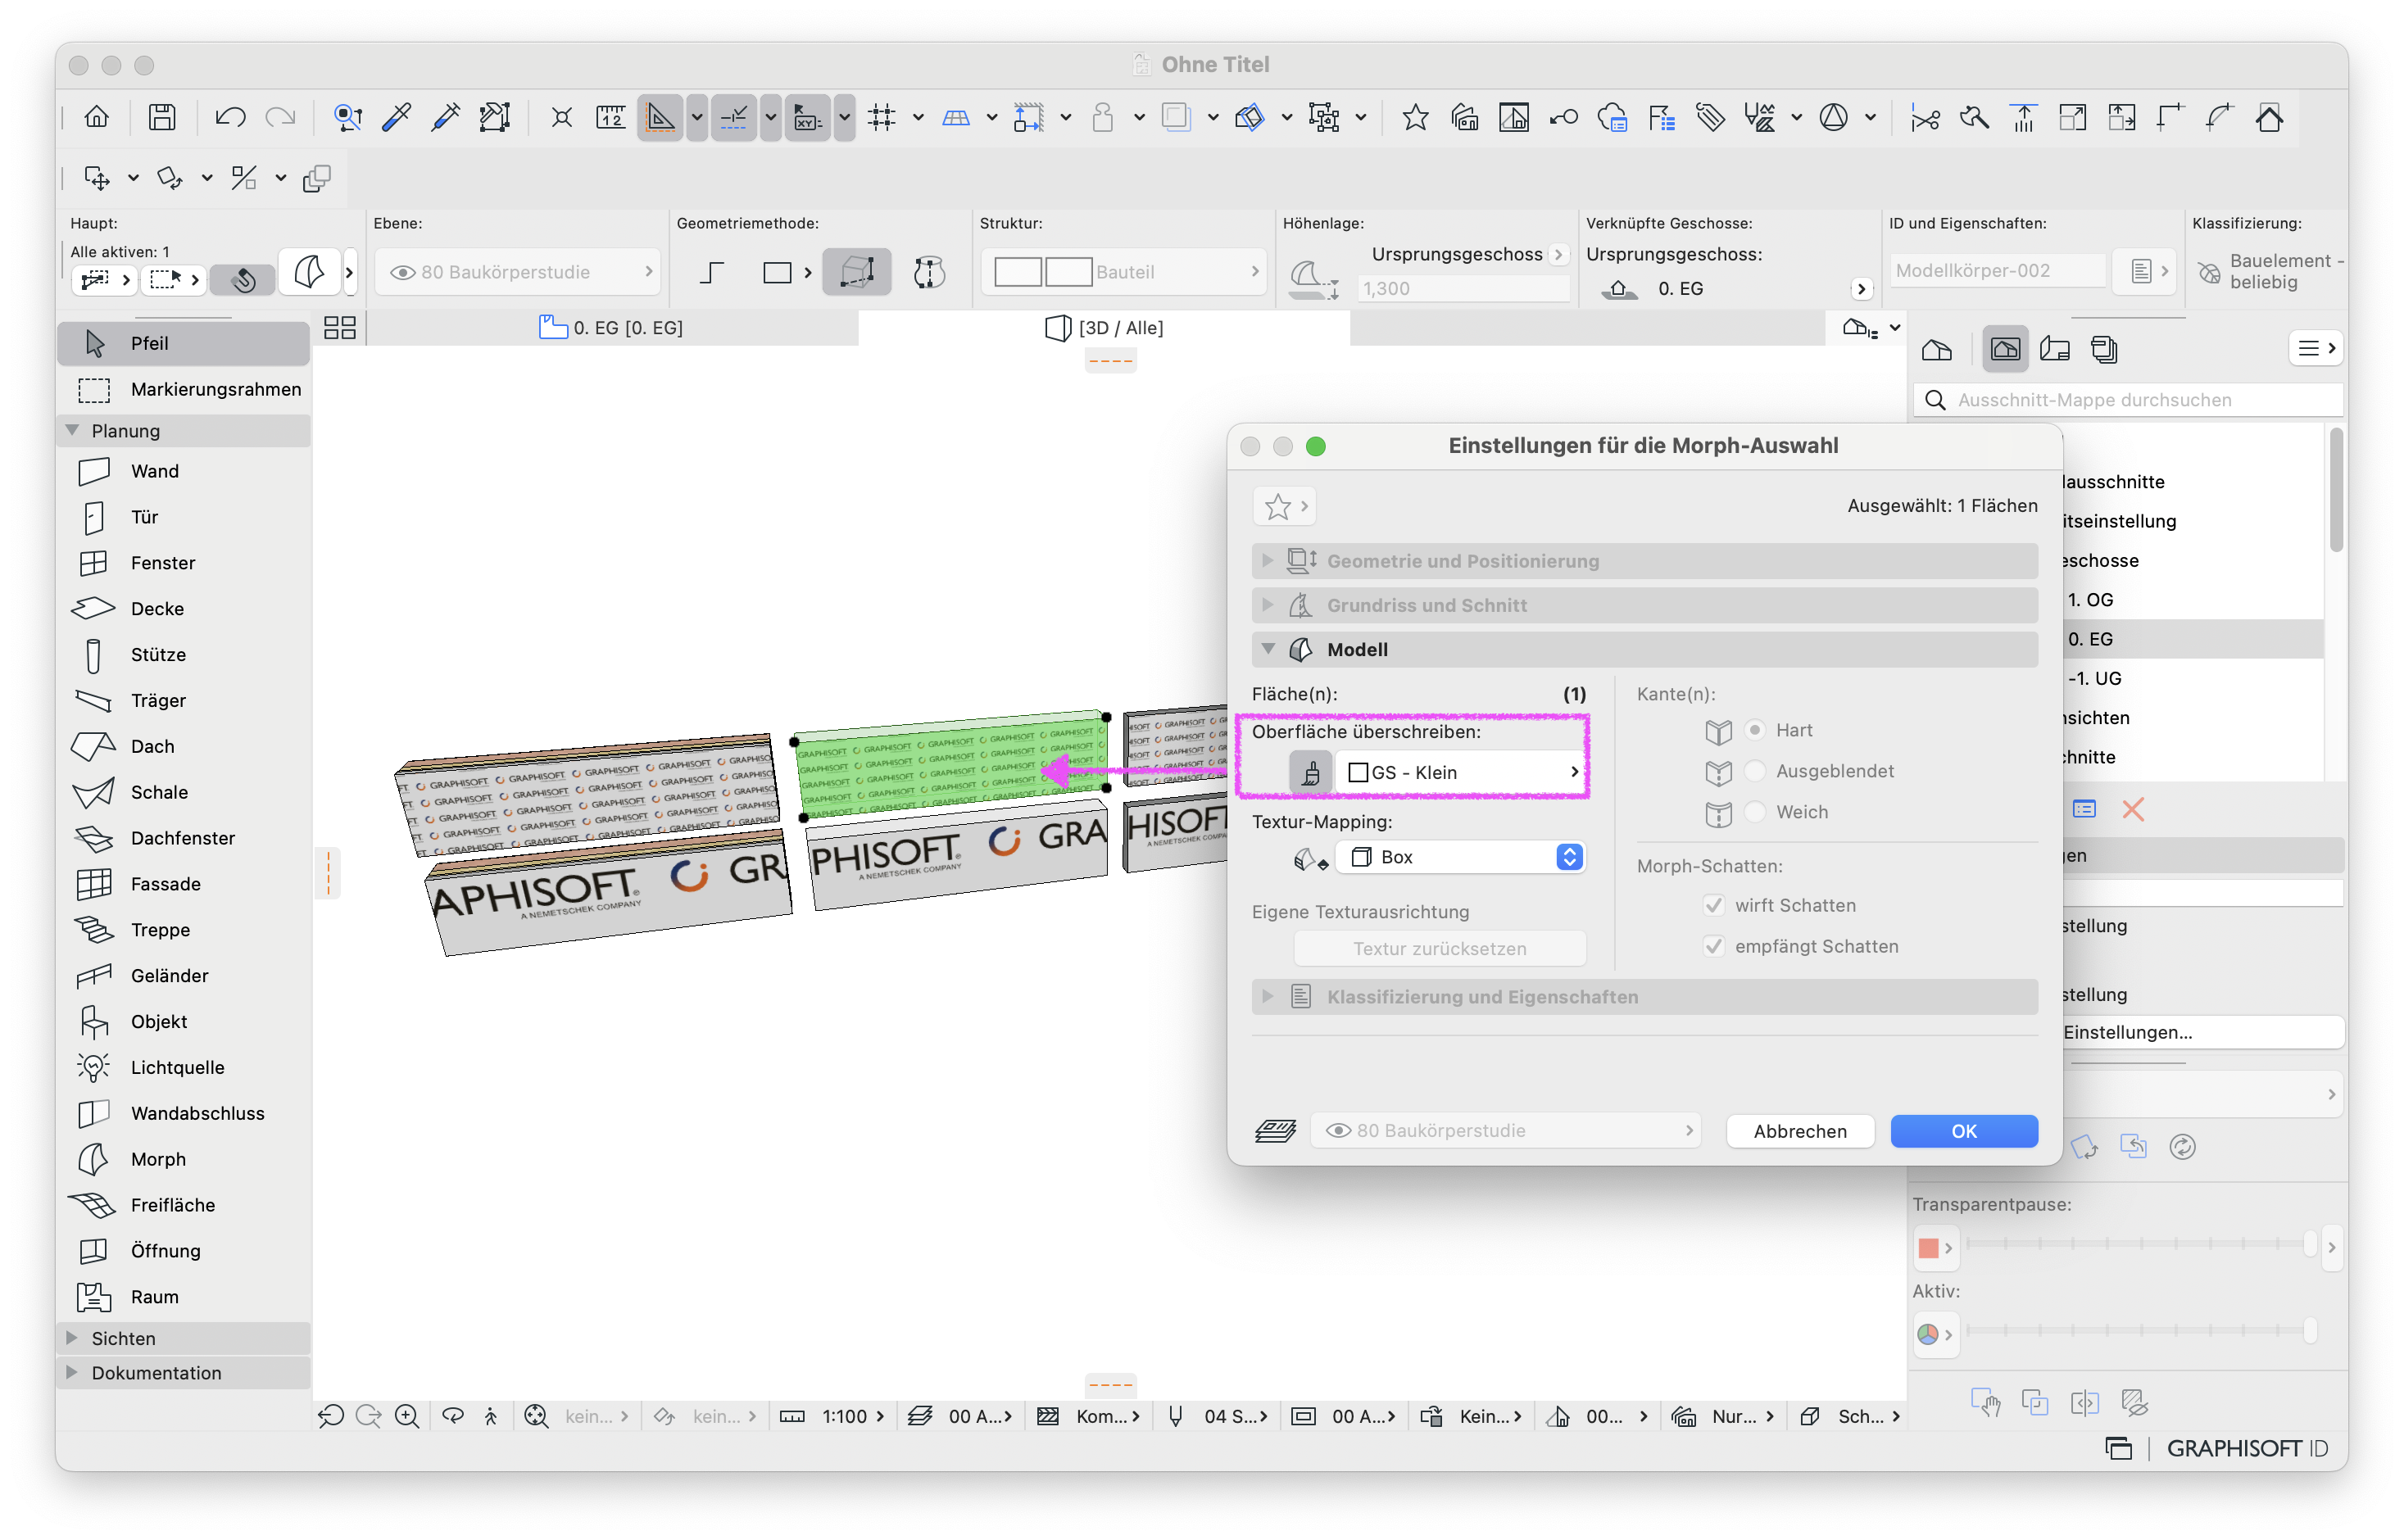
Task: Select 0. EG story in navigator
Action: (2090, 639)
